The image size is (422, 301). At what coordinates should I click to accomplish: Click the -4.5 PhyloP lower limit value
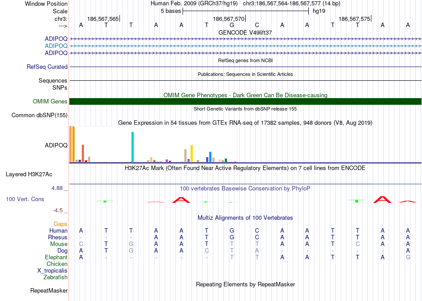[58, 210]
